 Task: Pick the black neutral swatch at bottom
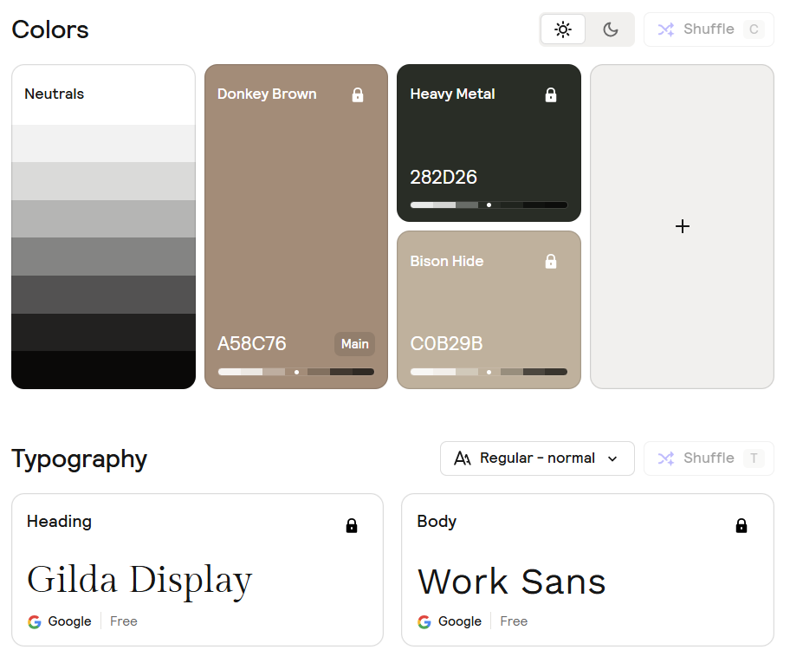[x=103, y=369]
